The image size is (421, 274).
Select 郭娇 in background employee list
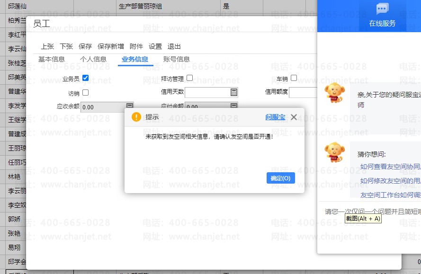tap(14, 219)
